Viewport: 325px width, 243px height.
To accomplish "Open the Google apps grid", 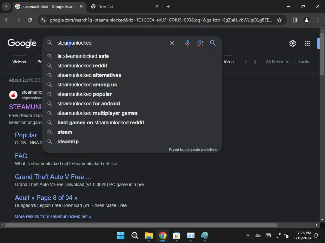I will (x=307, y=43).
